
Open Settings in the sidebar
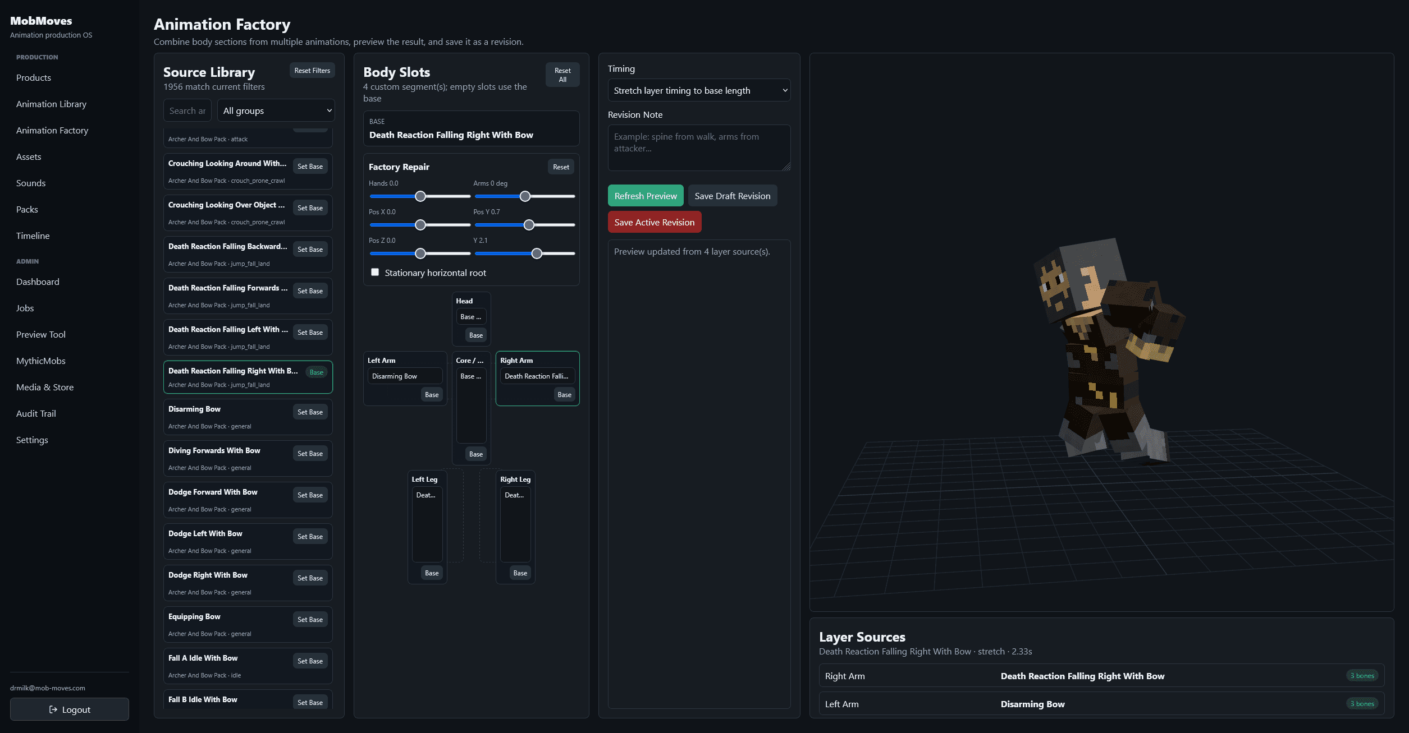click(x=32, y=440)
